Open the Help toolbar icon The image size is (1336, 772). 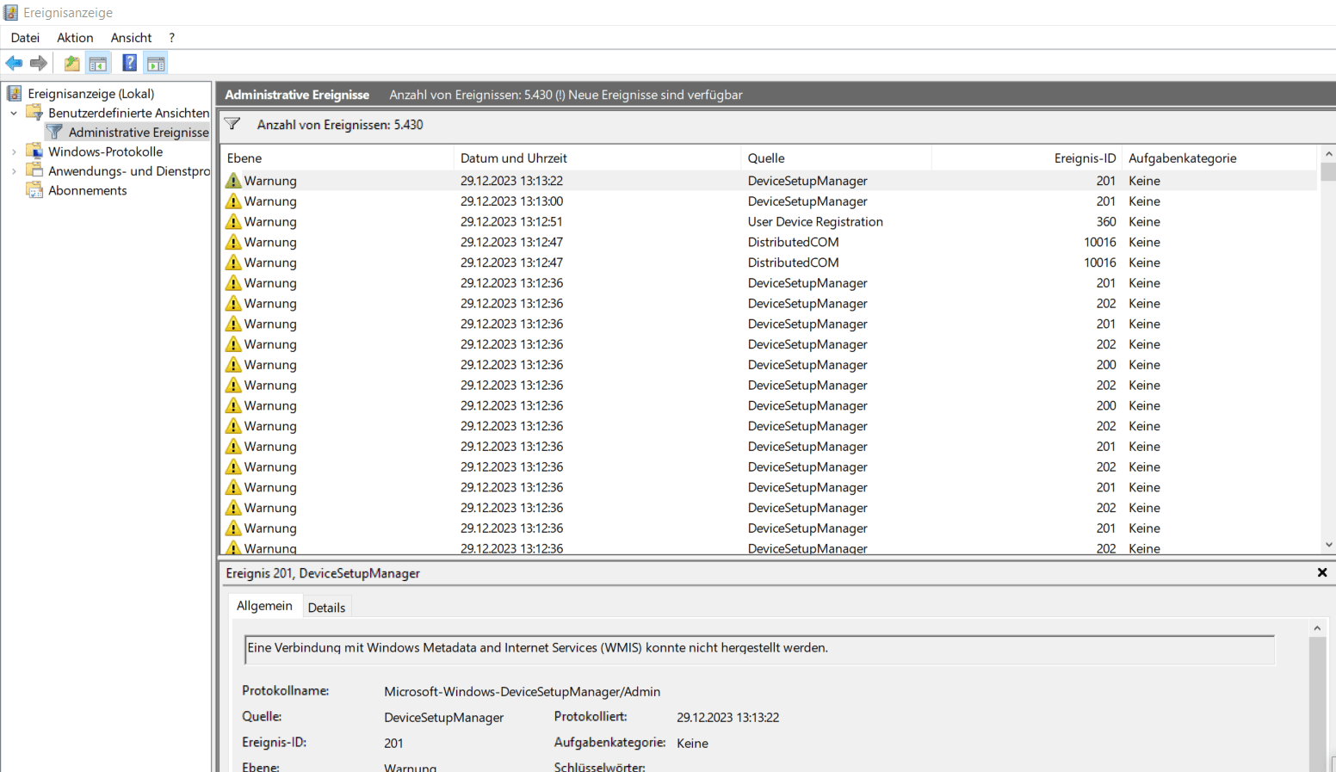click(x=129, y=63)
